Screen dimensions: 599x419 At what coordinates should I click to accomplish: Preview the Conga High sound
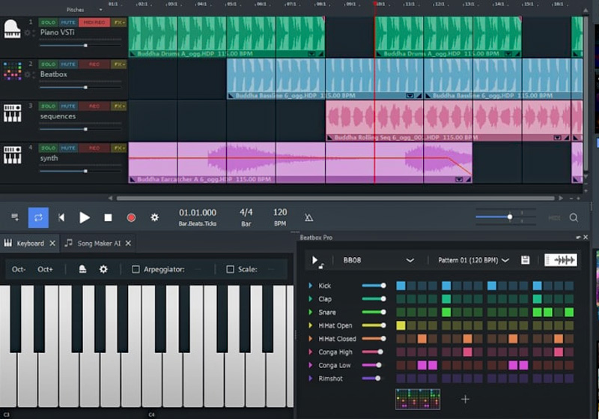[x=310, y=352]
